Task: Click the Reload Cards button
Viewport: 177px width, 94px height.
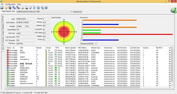Action: (77, 12)
